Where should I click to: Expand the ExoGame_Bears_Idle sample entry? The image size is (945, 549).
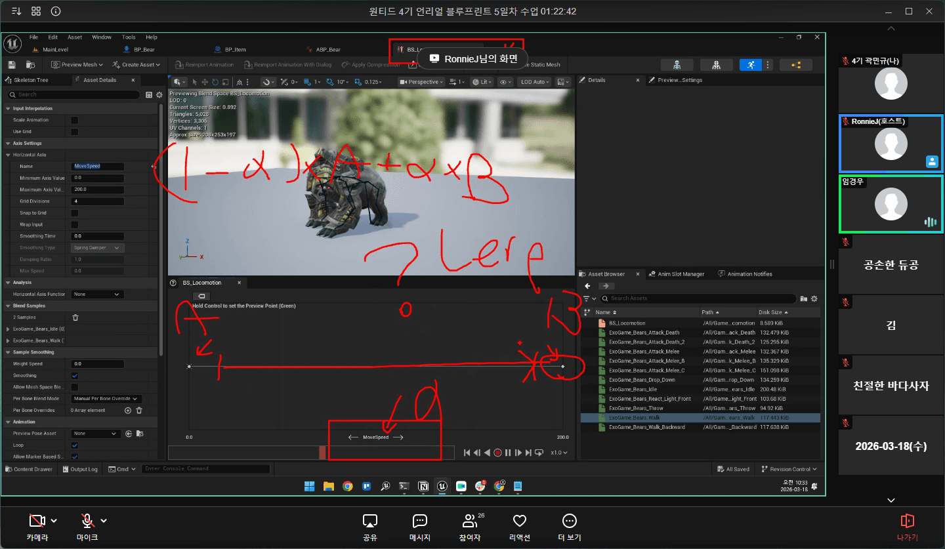pyautogui.click(x=8, y=329)
